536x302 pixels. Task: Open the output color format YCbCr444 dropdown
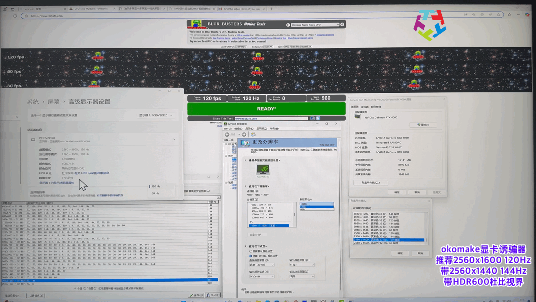[262, 276]
